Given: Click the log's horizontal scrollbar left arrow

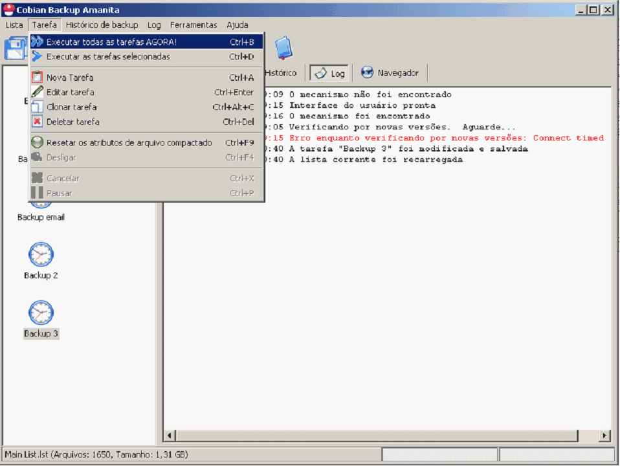Looking at the screenshot, I should click(170, 436).
